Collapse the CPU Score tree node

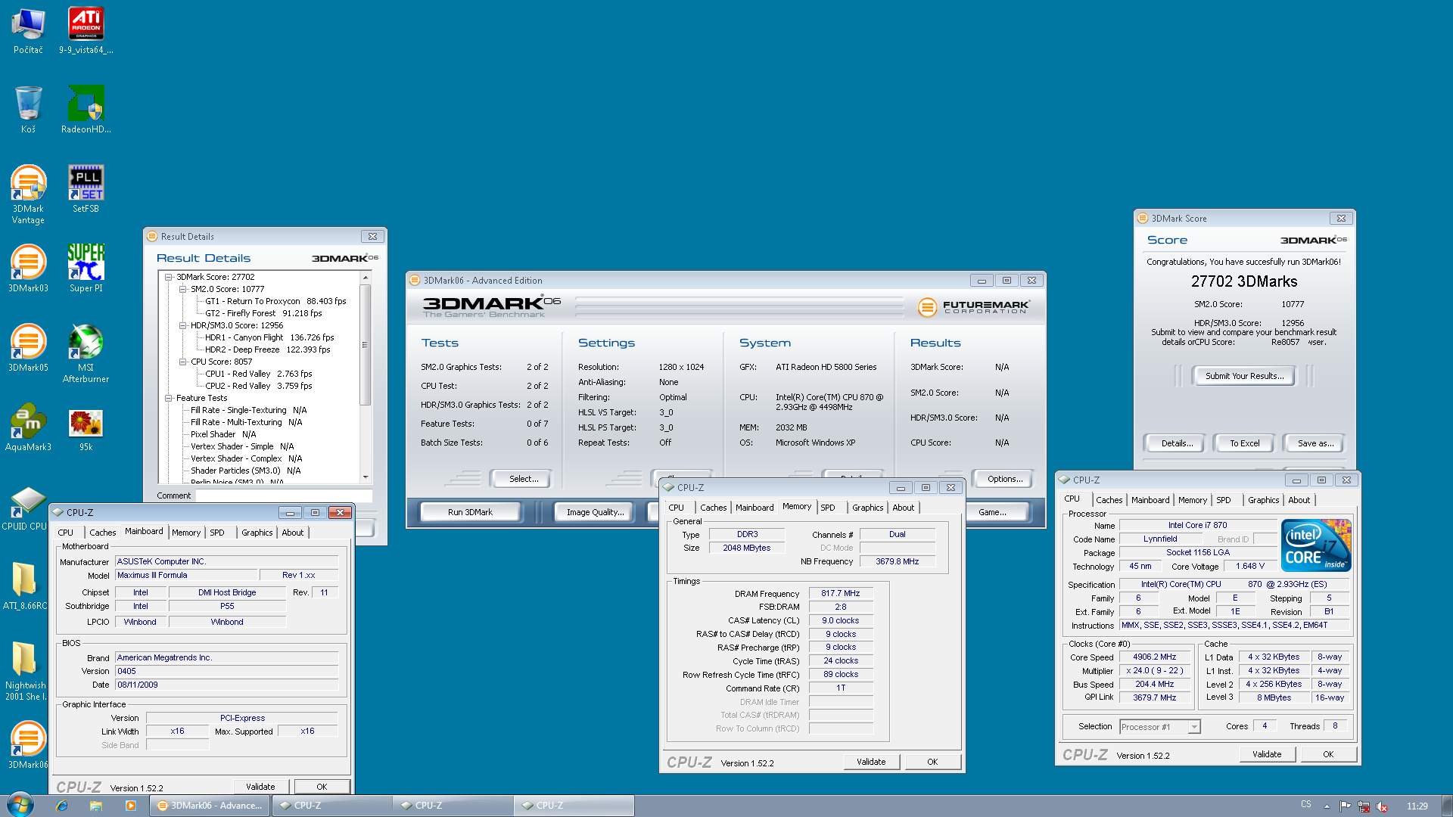point(183,362)
